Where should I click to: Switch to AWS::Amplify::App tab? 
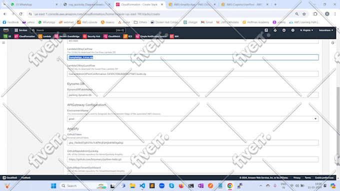tap(192, 4)
